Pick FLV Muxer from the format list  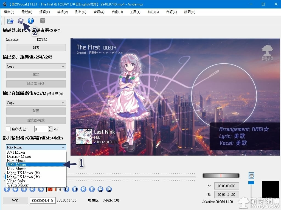click(x=36, y=161)
